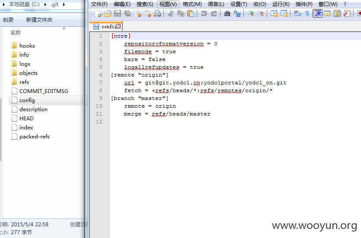The image size is (361, 238).
Task: Select the config document tab
Action: coord(105,26)
